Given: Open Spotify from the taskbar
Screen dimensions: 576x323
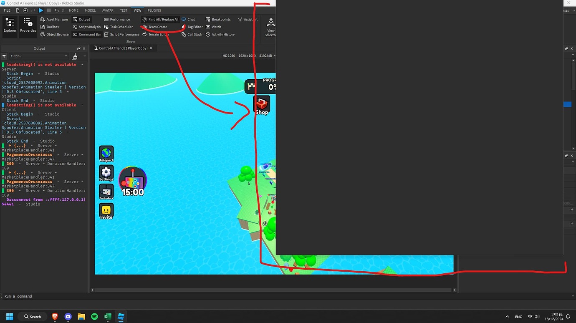Looking at the screenshot, I should click(x=94, y=316).
